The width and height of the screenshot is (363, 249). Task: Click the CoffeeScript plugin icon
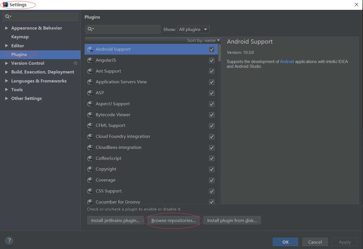[x=90, y=158]
